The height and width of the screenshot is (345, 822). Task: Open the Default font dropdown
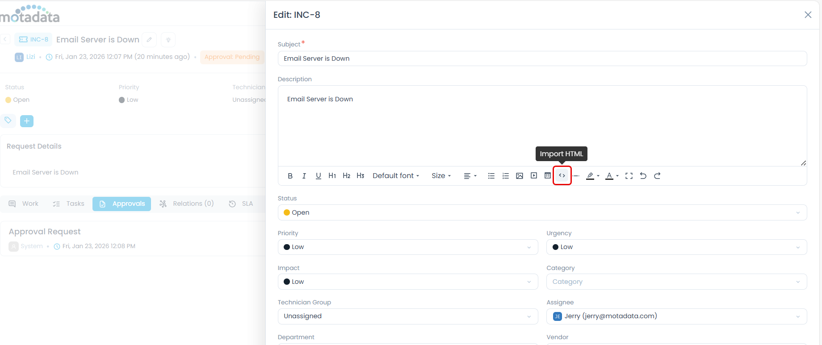396,176
